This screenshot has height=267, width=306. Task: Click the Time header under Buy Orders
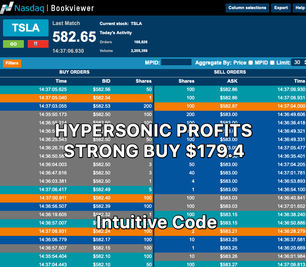[61, 81]
